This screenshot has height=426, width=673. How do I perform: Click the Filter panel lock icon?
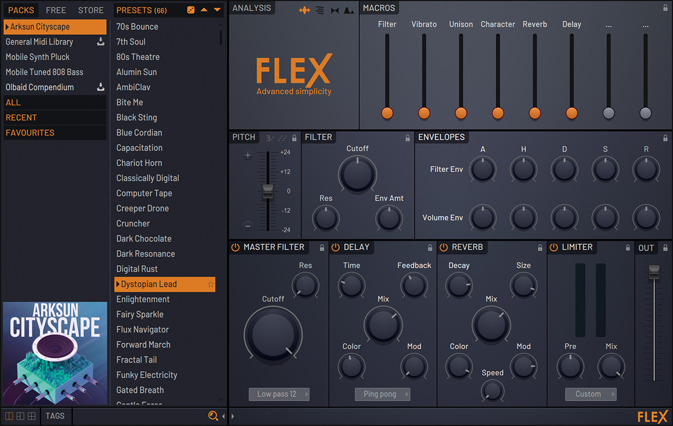pos(408,138)
